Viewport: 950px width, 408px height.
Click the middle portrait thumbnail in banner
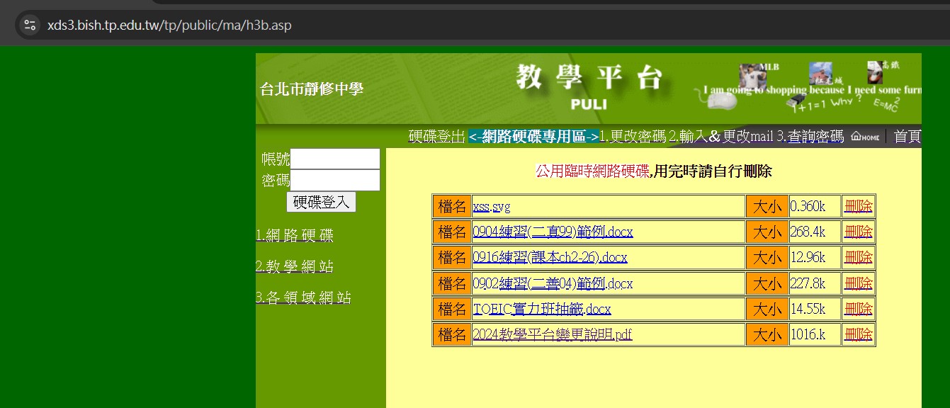pos(821,74)
